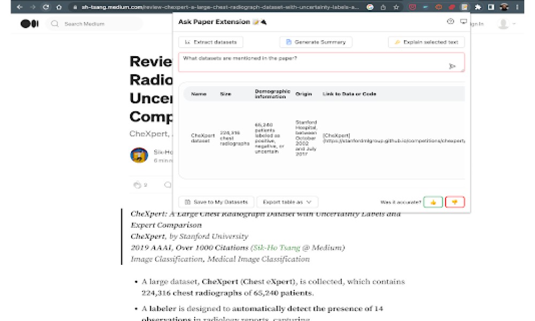Viewport: 535px width, 321px height.
Task: Click the CheXpert dataset name cell
Action: (203, 138)
